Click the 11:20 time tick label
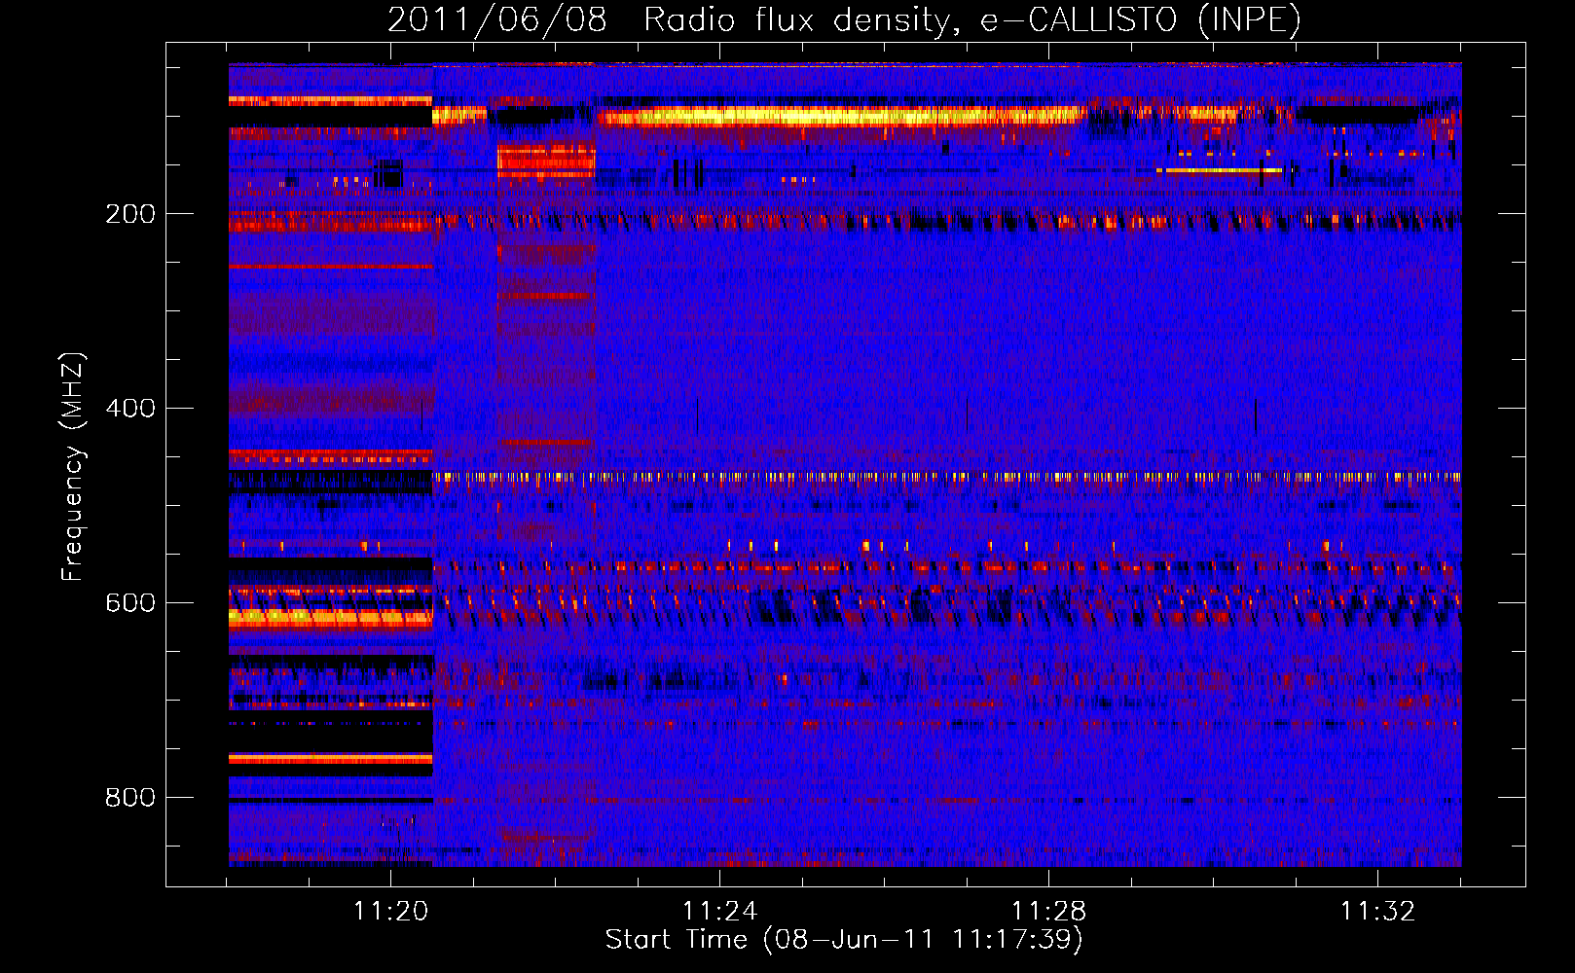This screenshot has width=1575, height=973. click(390, 911)
